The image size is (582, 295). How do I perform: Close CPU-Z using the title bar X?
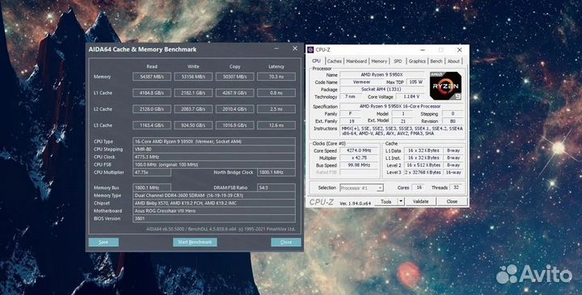point(459,50)
